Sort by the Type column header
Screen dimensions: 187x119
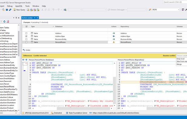click(x=42, y=26)
